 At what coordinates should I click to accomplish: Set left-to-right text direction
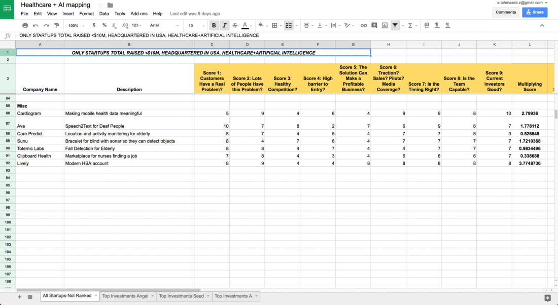(437, 25)
